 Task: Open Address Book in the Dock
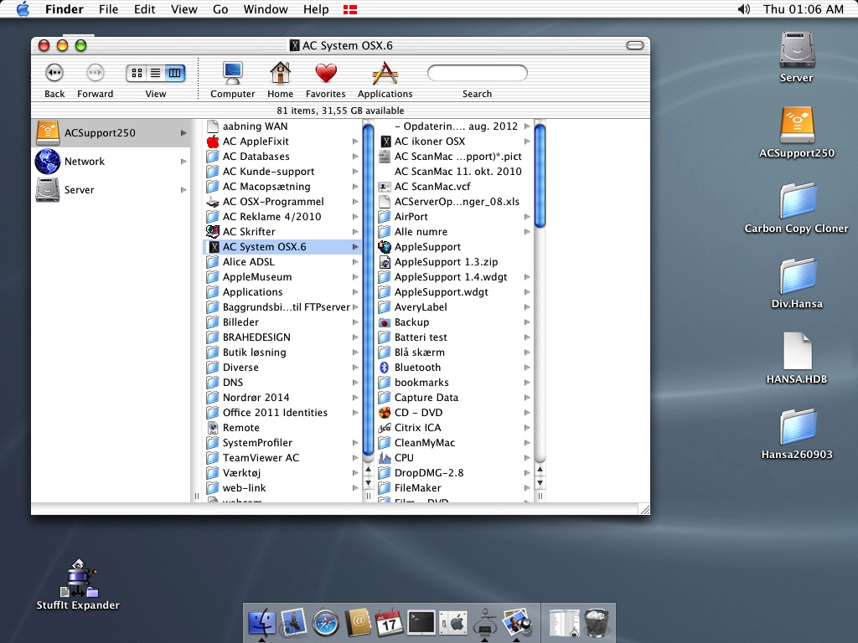357,623
